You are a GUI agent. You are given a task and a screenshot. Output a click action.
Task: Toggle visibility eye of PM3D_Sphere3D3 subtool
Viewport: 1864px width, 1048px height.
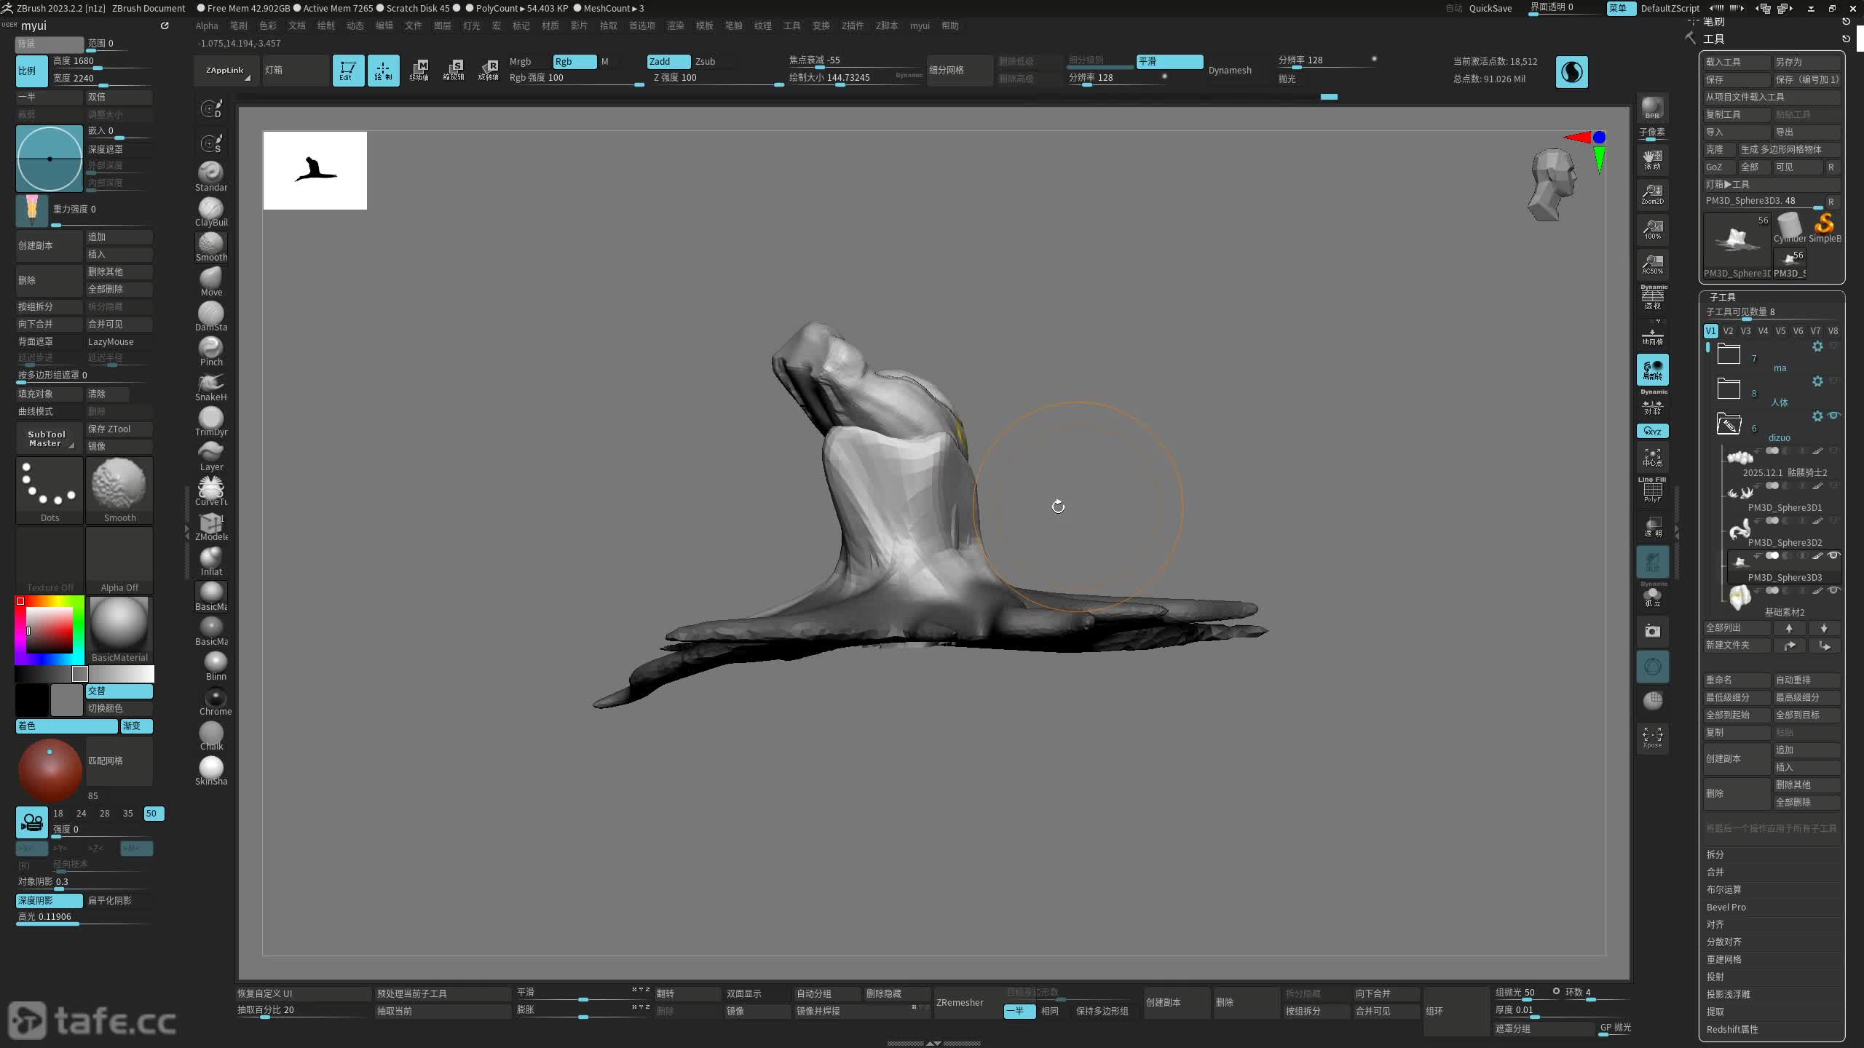(x=1834, y=555)
